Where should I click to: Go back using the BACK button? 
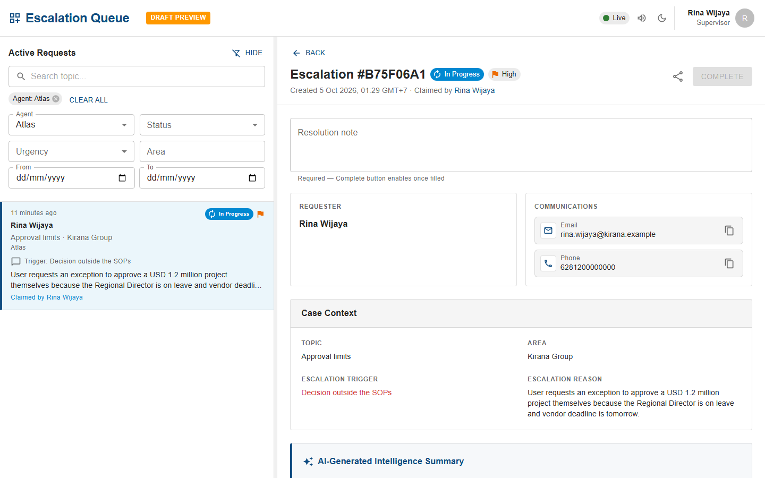309,53
